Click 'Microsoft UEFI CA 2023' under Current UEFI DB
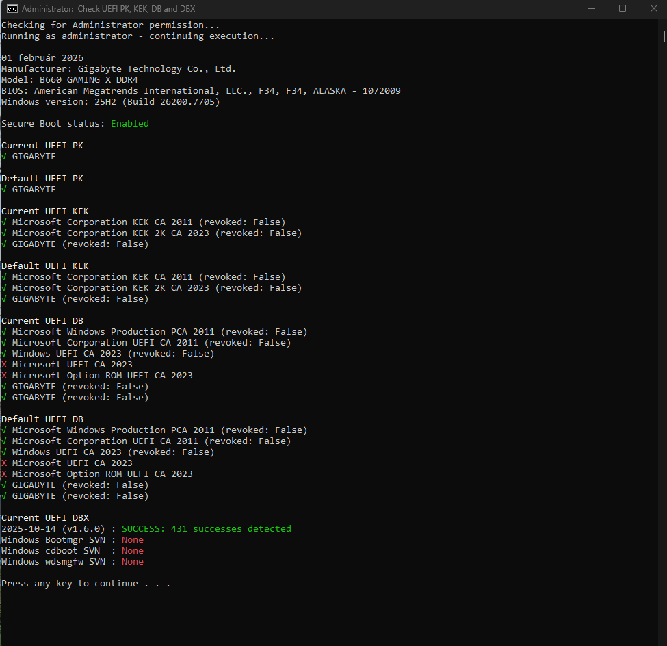This screenshot has width=667, height=646. click(73, 365)
